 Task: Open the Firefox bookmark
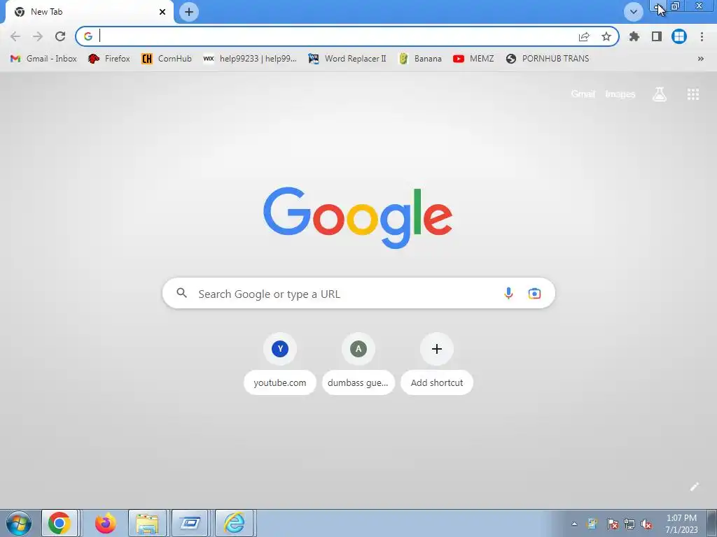pos(109,59)
